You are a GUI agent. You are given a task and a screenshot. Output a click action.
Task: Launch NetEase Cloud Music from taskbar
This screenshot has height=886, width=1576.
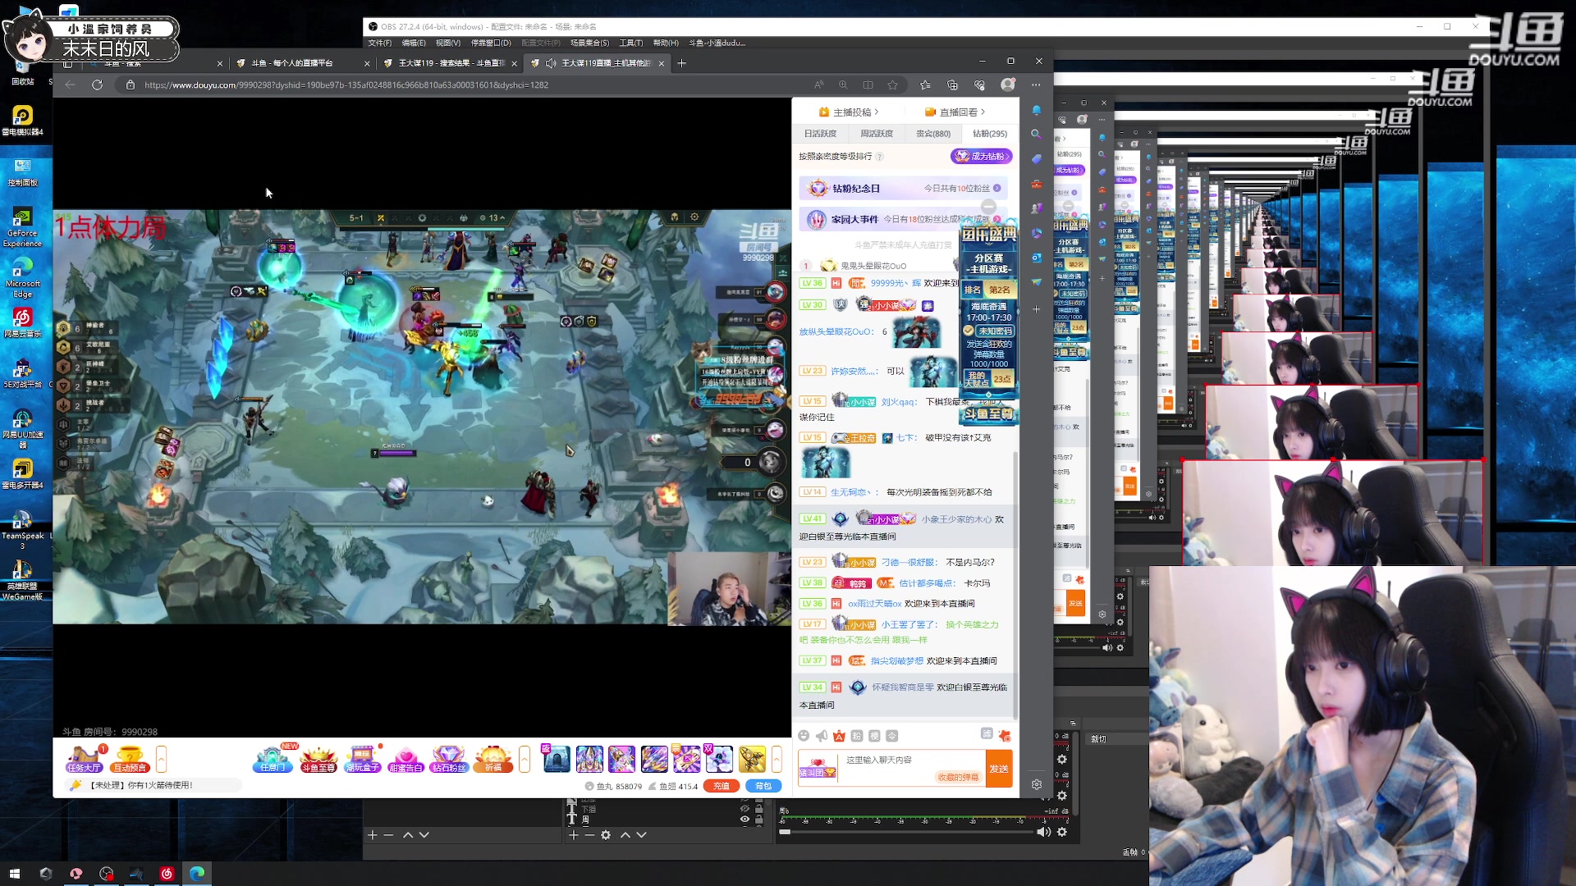click(167, 874)
